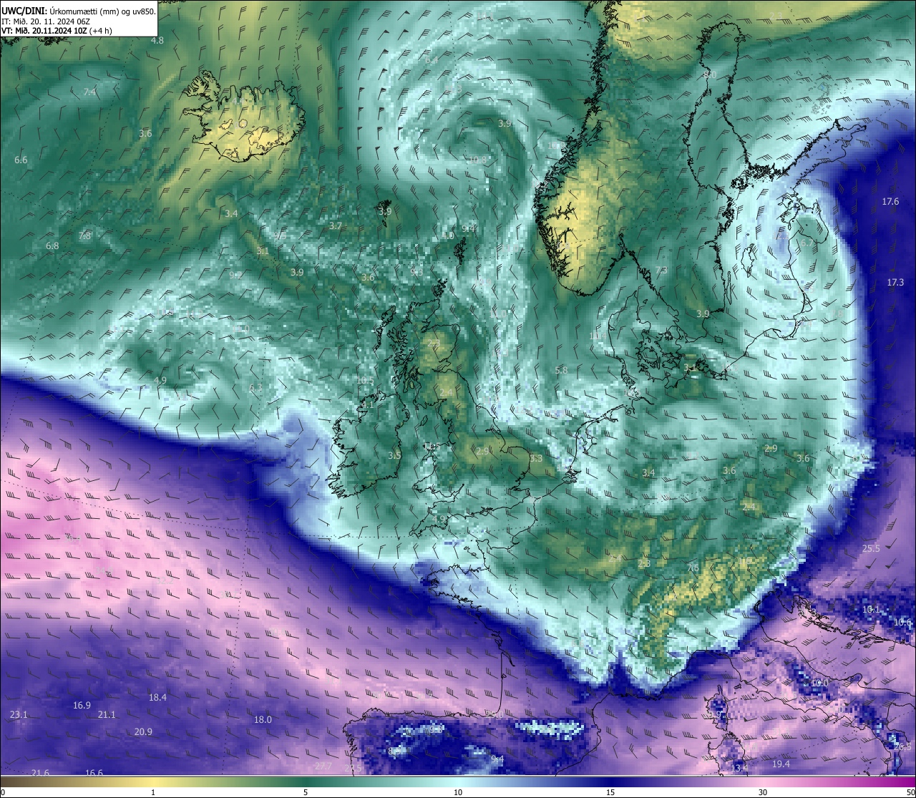Click the 4.8 value label
The height and width of the screenshot is (798, 916).
click(157, 40)
